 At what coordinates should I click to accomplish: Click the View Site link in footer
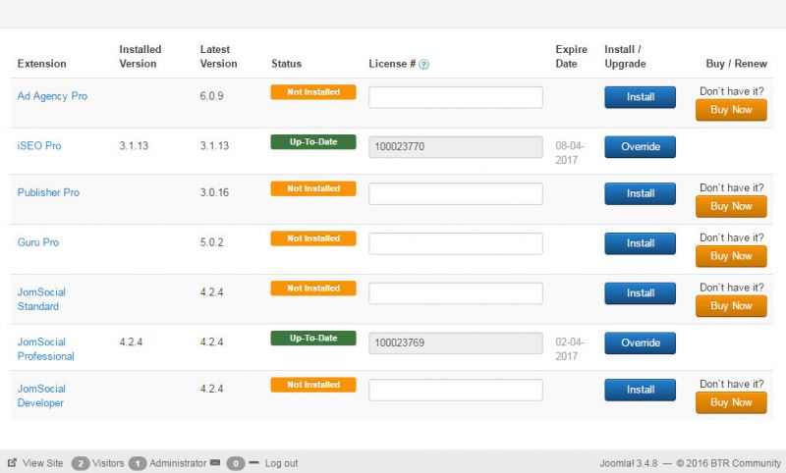click(x=42, y=463)
